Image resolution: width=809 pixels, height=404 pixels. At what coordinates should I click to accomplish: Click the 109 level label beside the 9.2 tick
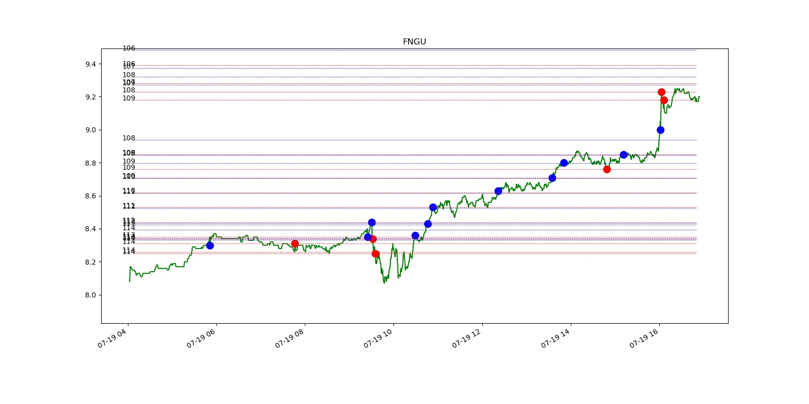129,98
